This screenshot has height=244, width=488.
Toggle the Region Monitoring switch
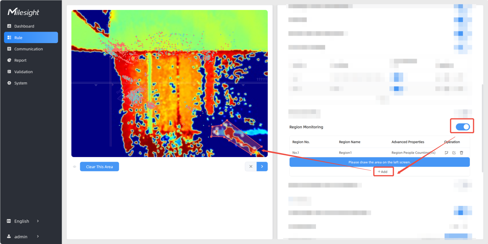click(463, 127)
